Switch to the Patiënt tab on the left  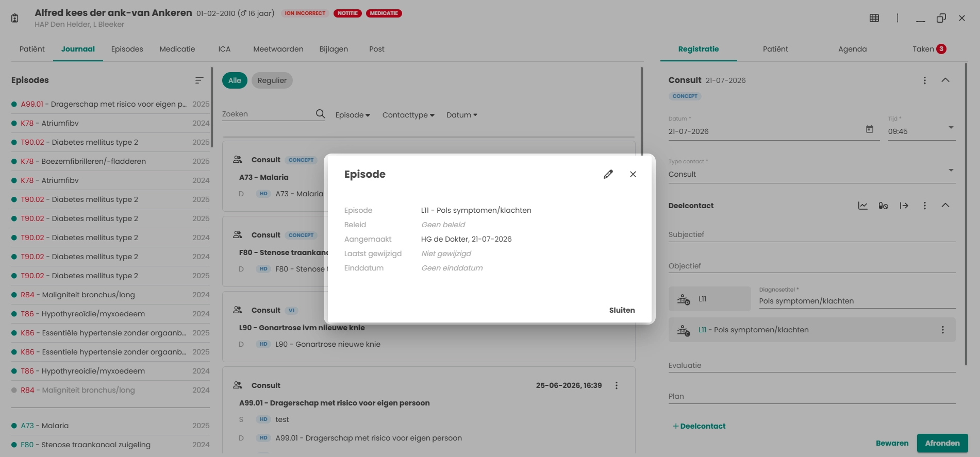[x=32, y=49]
